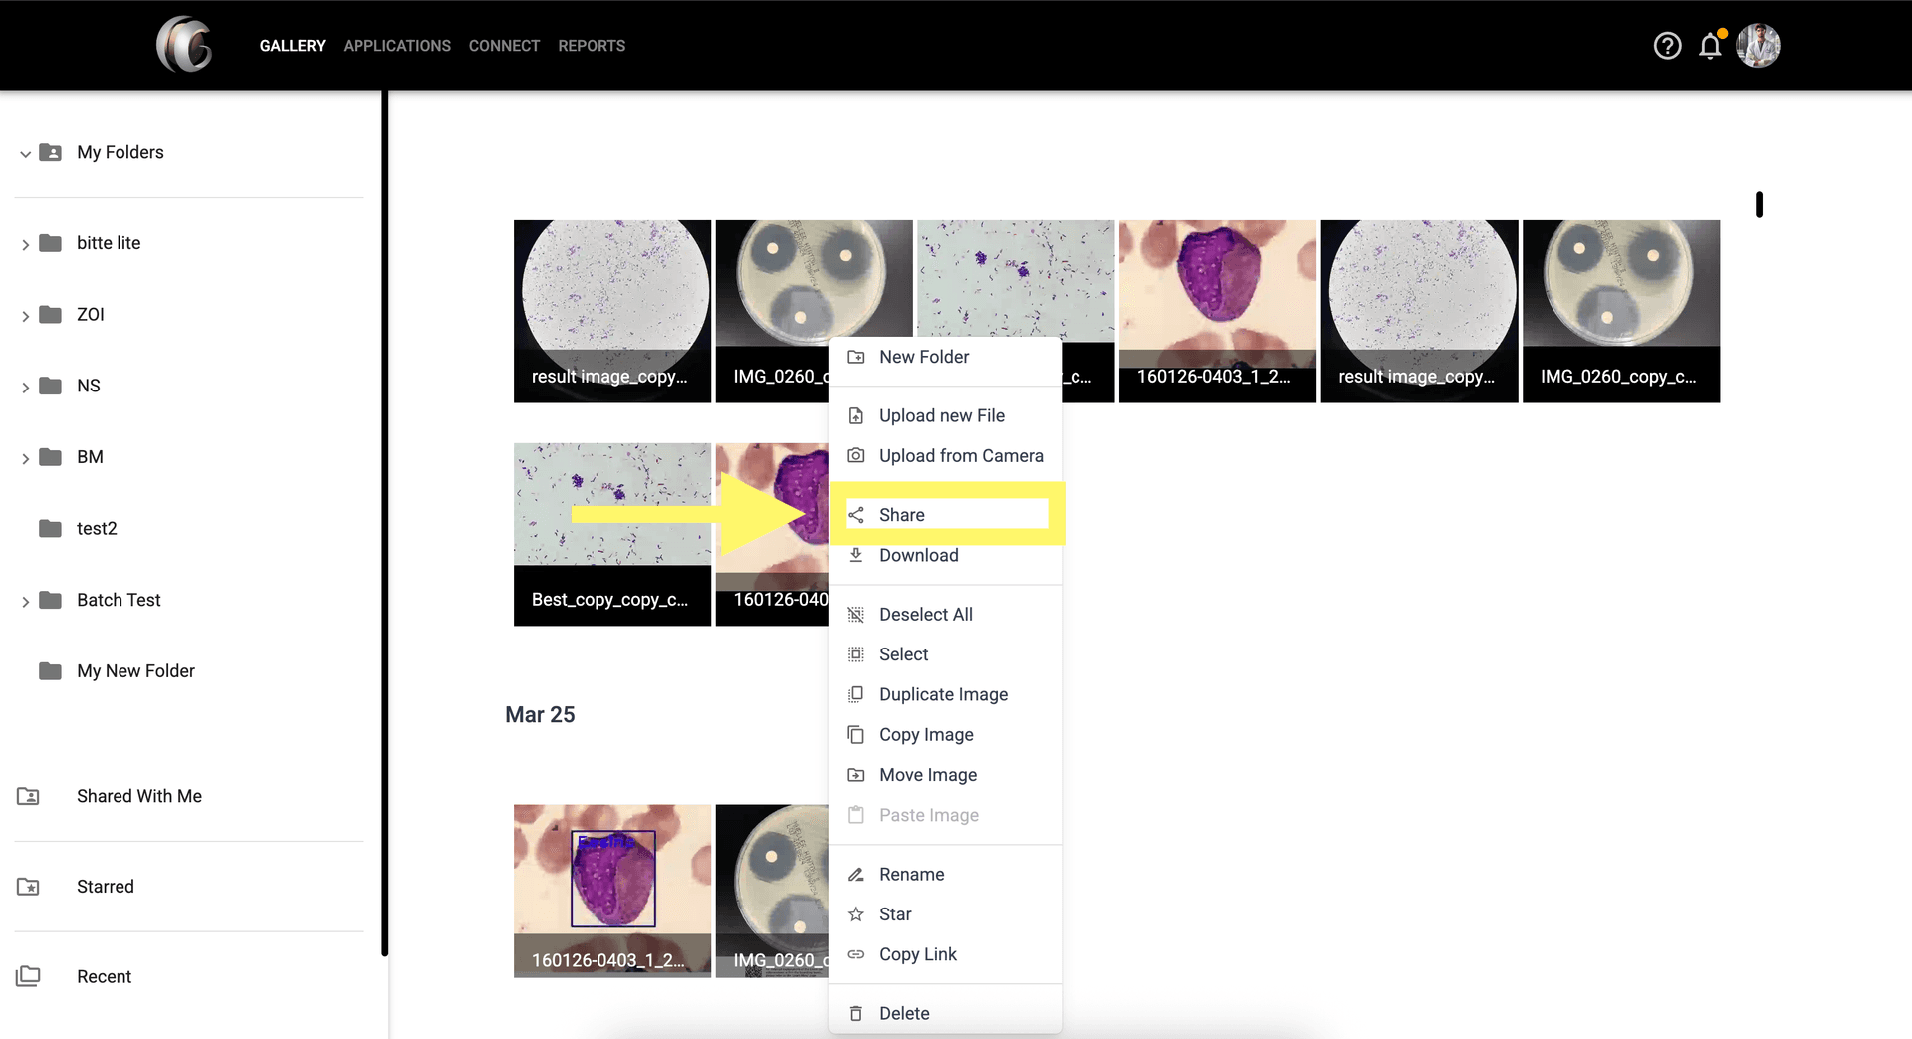Image resolution: width=1912 pixels, height=1039 pixels.
Task: Expand the bitte lite folder
Action: (25, 244)
